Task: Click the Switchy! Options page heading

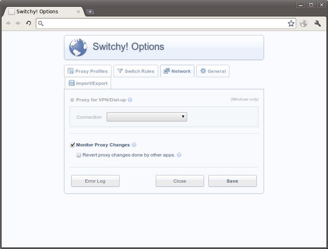Action: point(128,46)
